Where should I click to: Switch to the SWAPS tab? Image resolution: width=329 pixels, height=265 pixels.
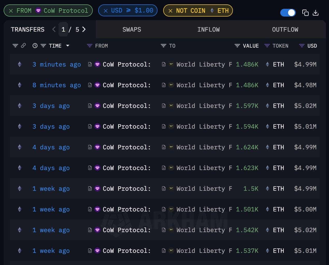click(132, 30)
